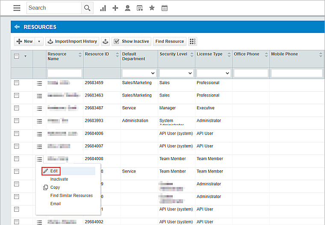Click the plus create icon in top bar
The width and height of the screenshot is (325, 225).
tap(115, 8)
